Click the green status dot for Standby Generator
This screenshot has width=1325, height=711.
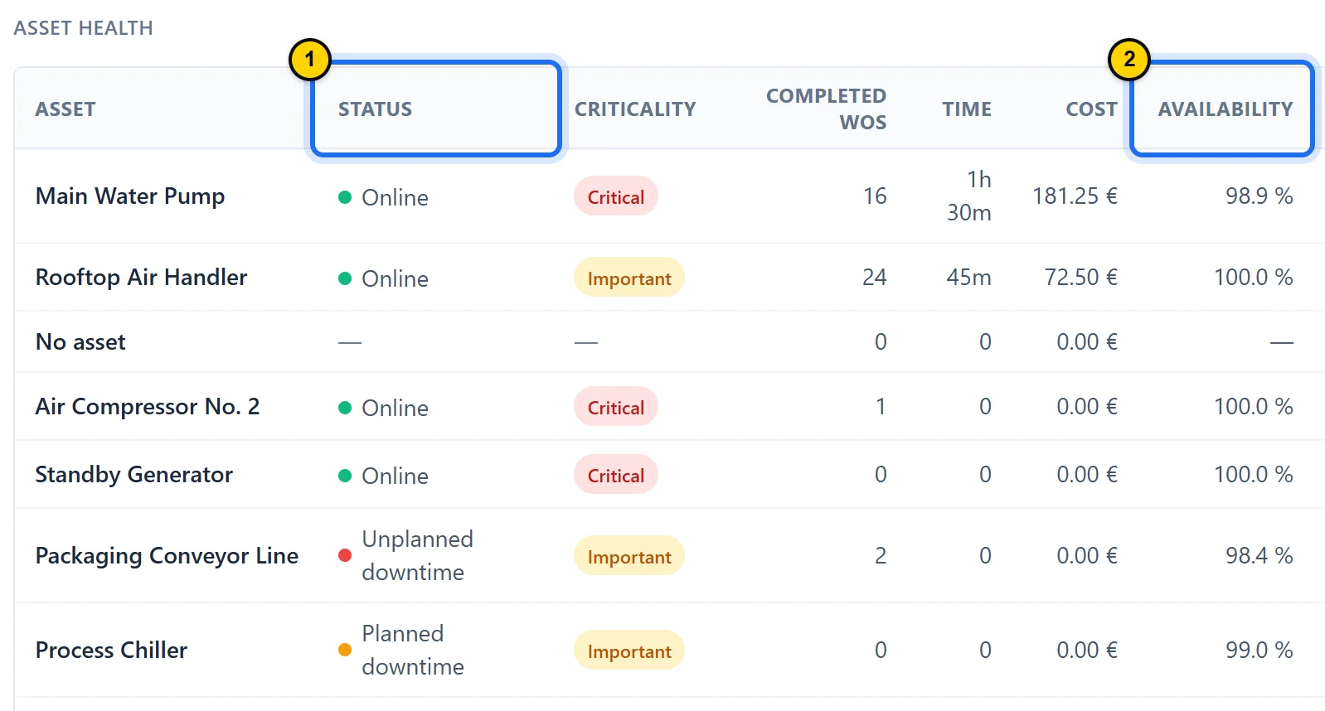(345, 476)
